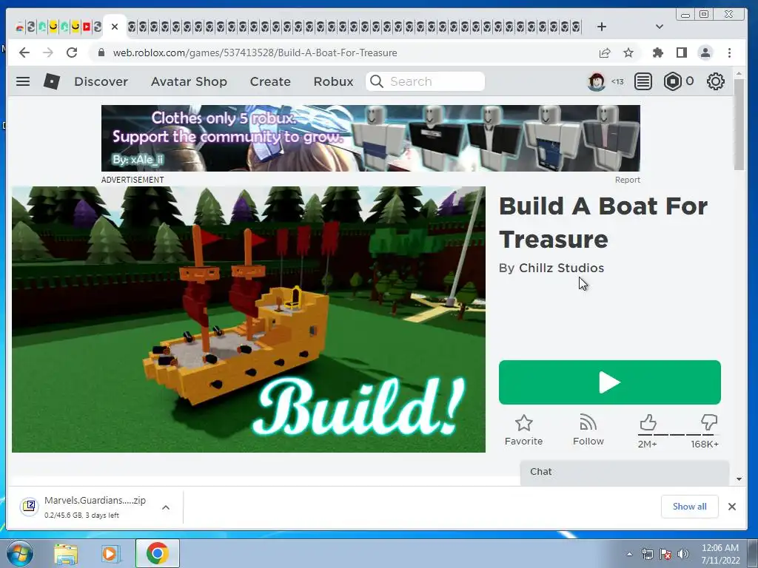Dislike the game with thumbs down
The height and width of the screenshot is (568, 758).
click(708, 422)
